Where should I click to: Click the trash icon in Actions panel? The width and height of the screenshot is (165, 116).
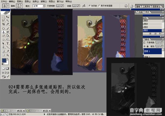160,33
